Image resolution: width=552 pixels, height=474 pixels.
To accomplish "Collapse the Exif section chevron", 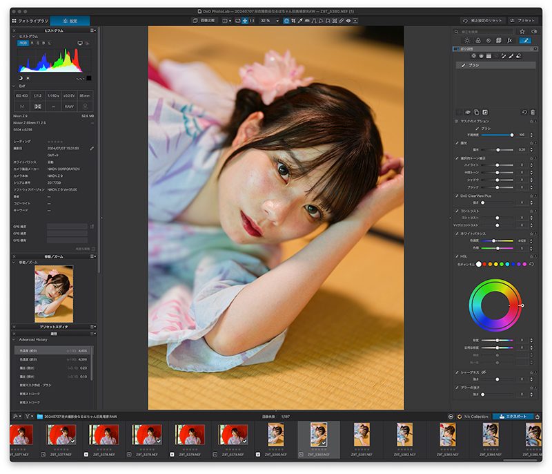I will [14, 86].
